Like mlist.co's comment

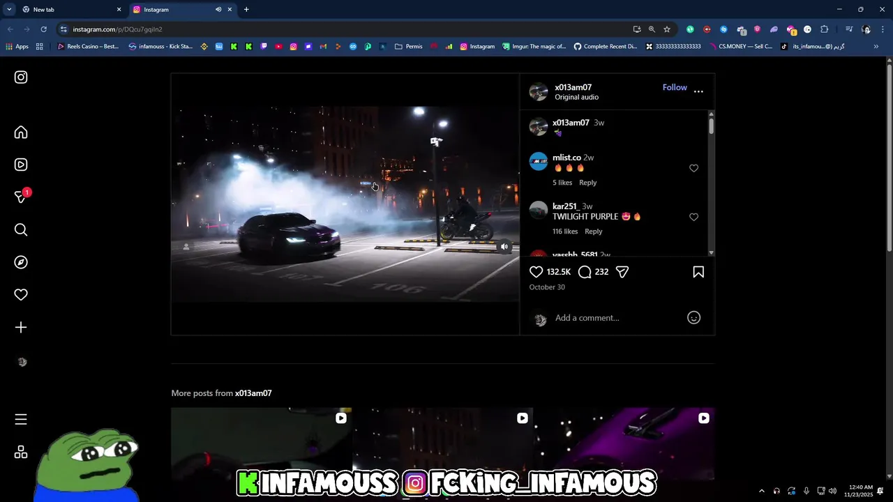(x=693, y=168)
